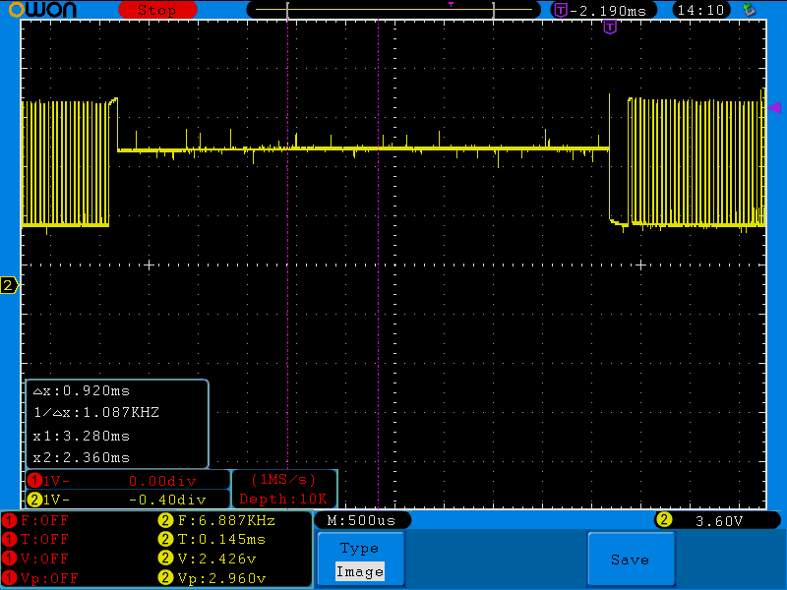Click the yellow channel badge beside F:6.887KHz

tap(165, 521)
